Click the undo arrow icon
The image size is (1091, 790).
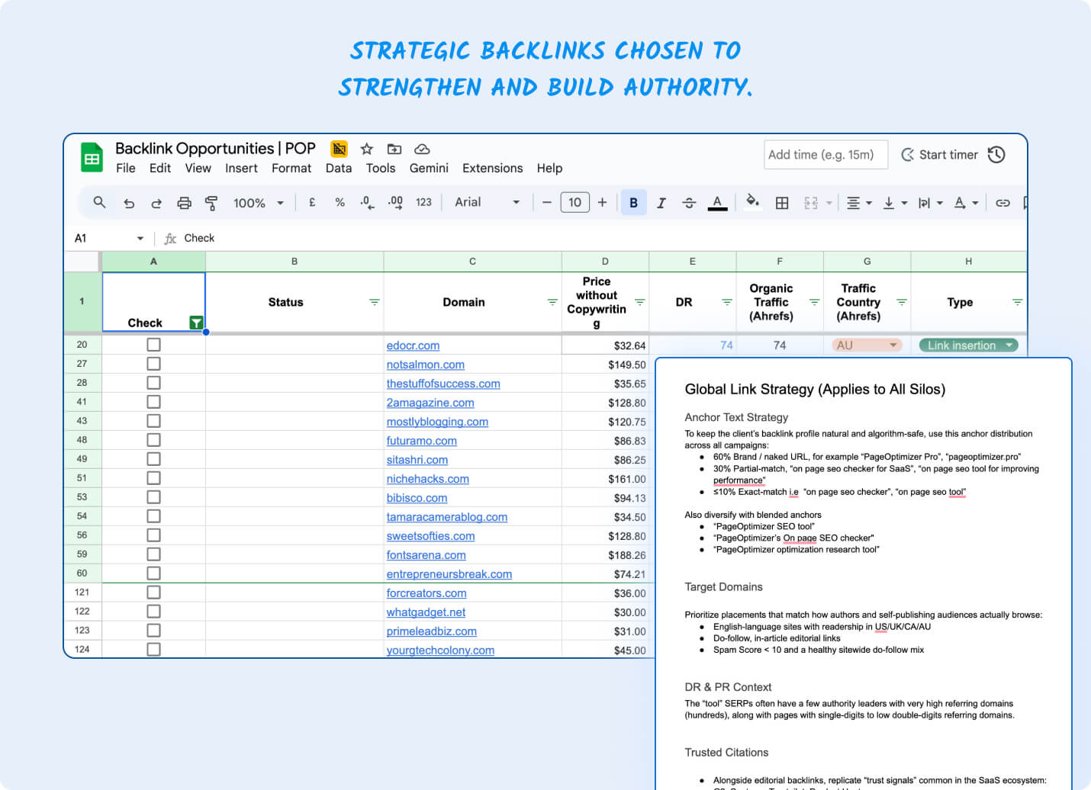pyautogui.click(x=129, y=203)
